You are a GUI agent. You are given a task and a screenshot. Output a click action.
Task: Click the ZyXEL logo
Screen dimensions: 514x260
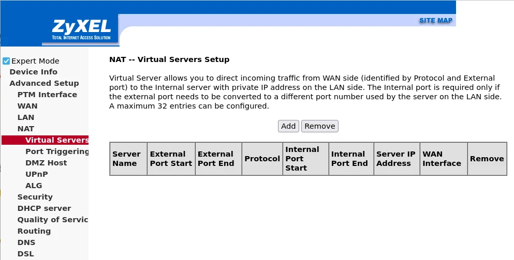[x=80, y=30]
